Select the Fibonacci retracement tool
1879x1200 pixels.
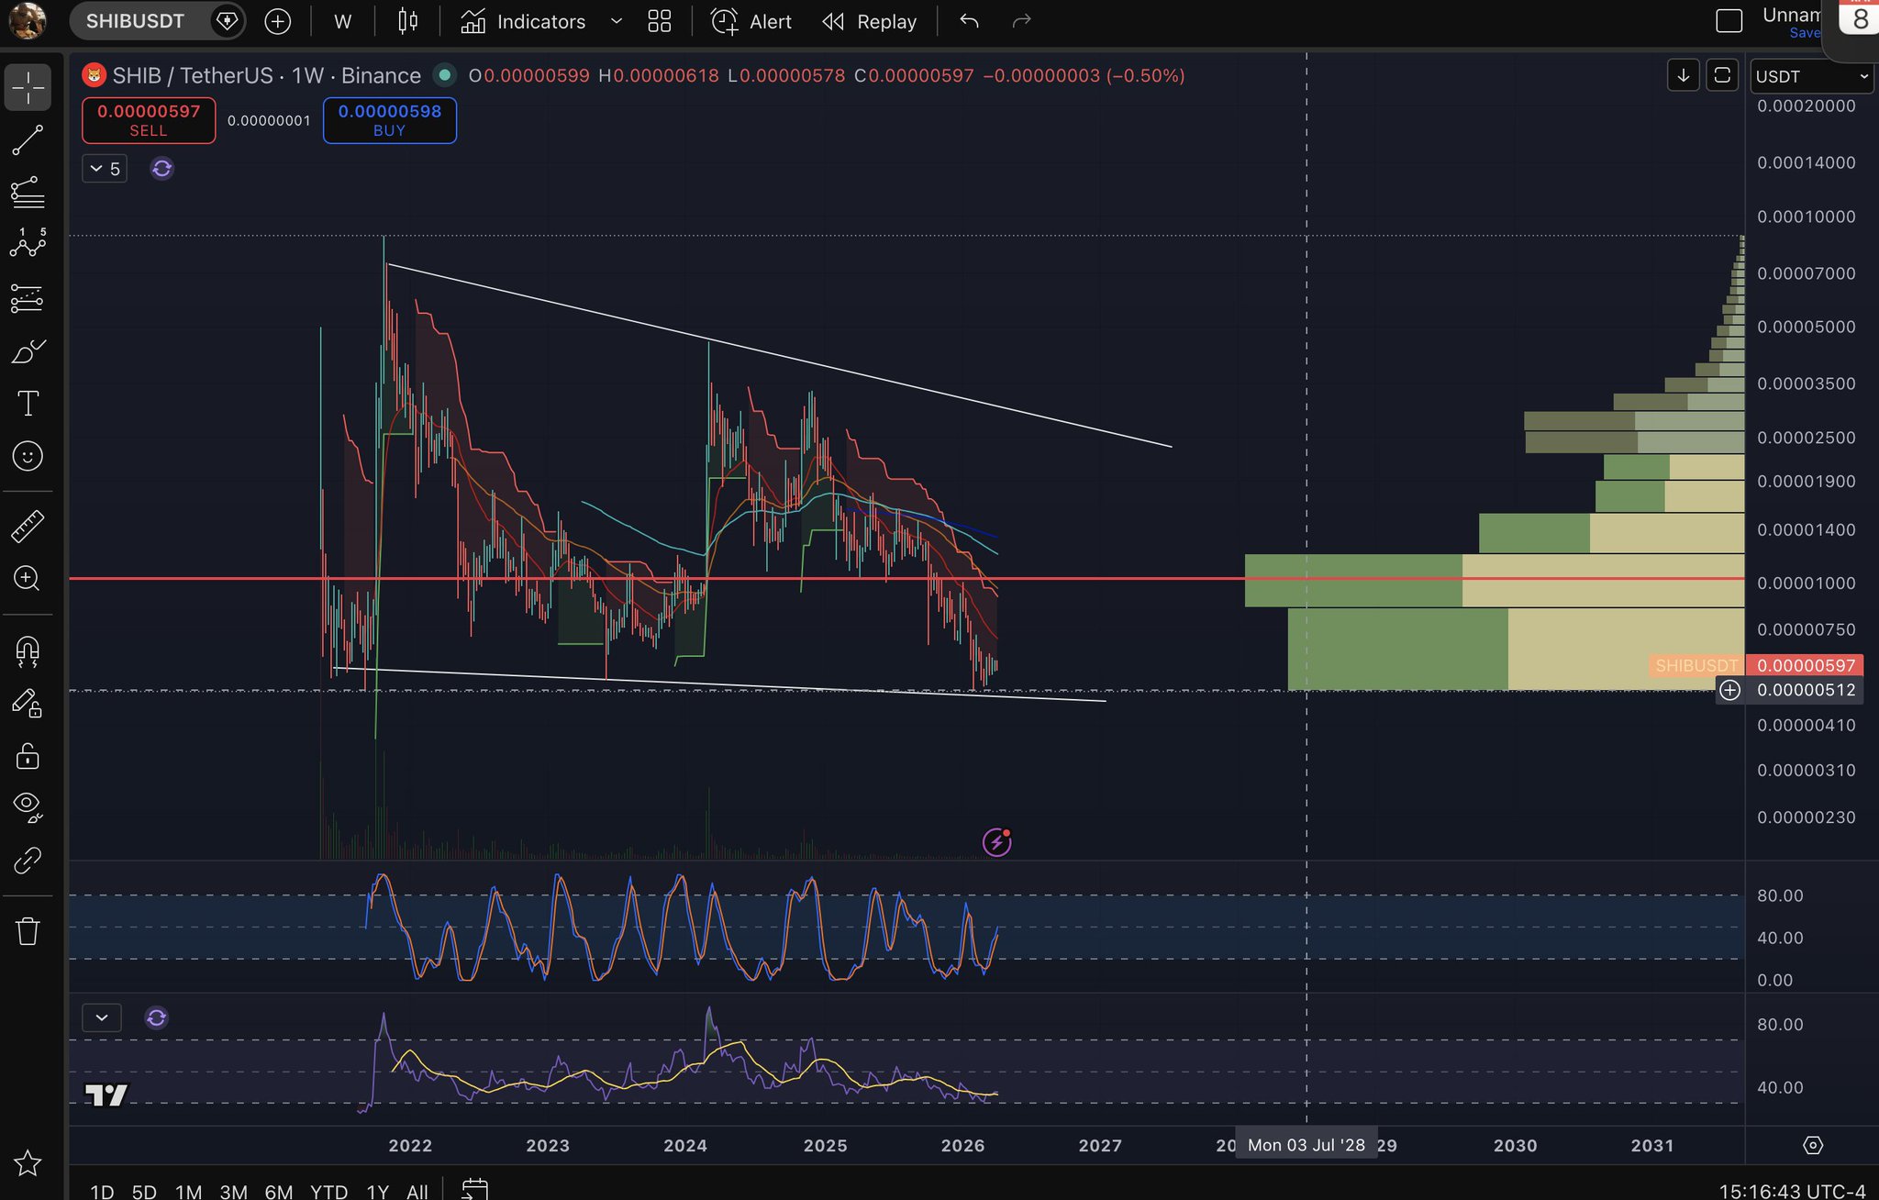[28, 193]
